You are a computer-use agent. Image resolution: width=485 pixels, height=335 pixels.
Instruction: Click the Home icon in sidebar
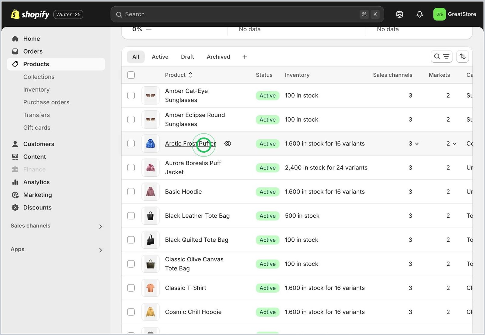point(15,39)
